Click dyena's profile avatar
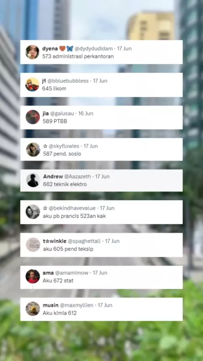The height and width of the screenshot is (361, 203). click(32, 52)
